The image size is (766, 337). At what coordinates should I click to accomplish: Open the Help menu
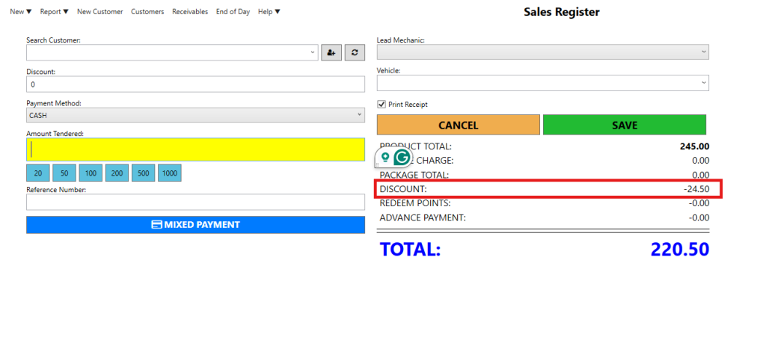coord(269,12)
